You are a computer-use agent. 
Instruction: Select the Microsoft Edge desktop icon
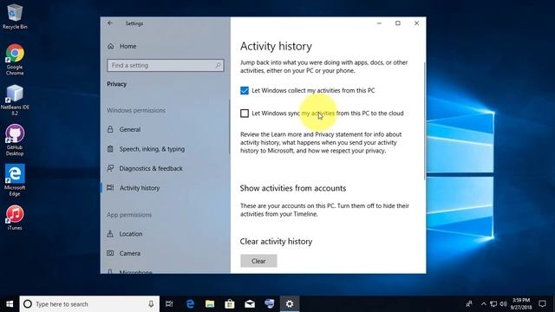pos(15,180)
